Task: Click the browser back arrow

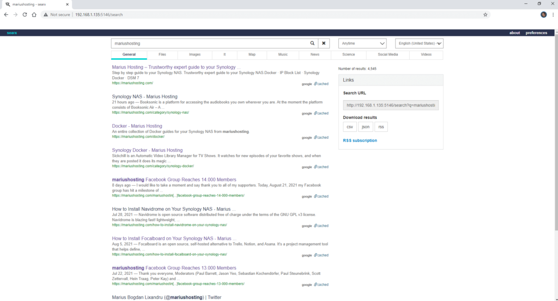Action: 6,15
